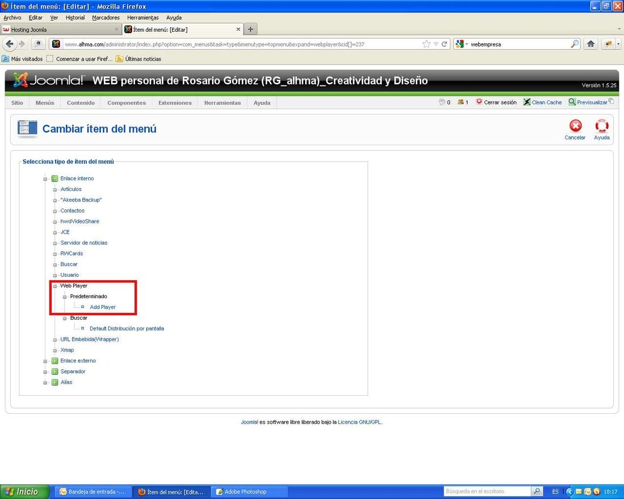Expand the Artículos tree node

click(55, 189)
